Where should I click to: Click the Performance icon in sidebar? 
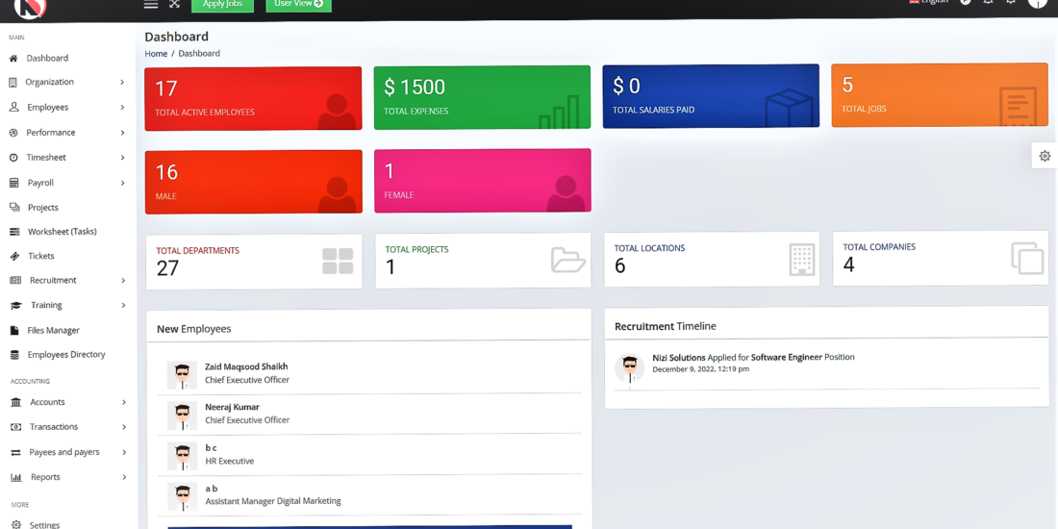click(x=13, y=133)
